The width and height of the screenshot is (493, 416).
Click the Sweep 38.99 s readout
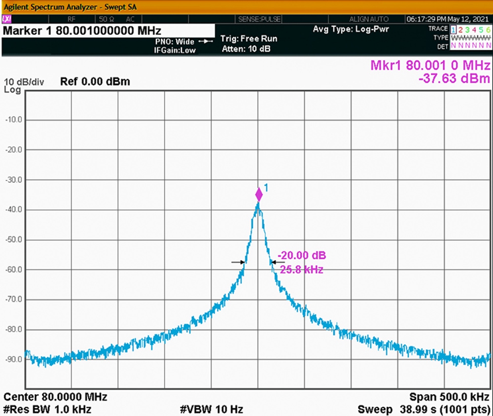point(424,410)
